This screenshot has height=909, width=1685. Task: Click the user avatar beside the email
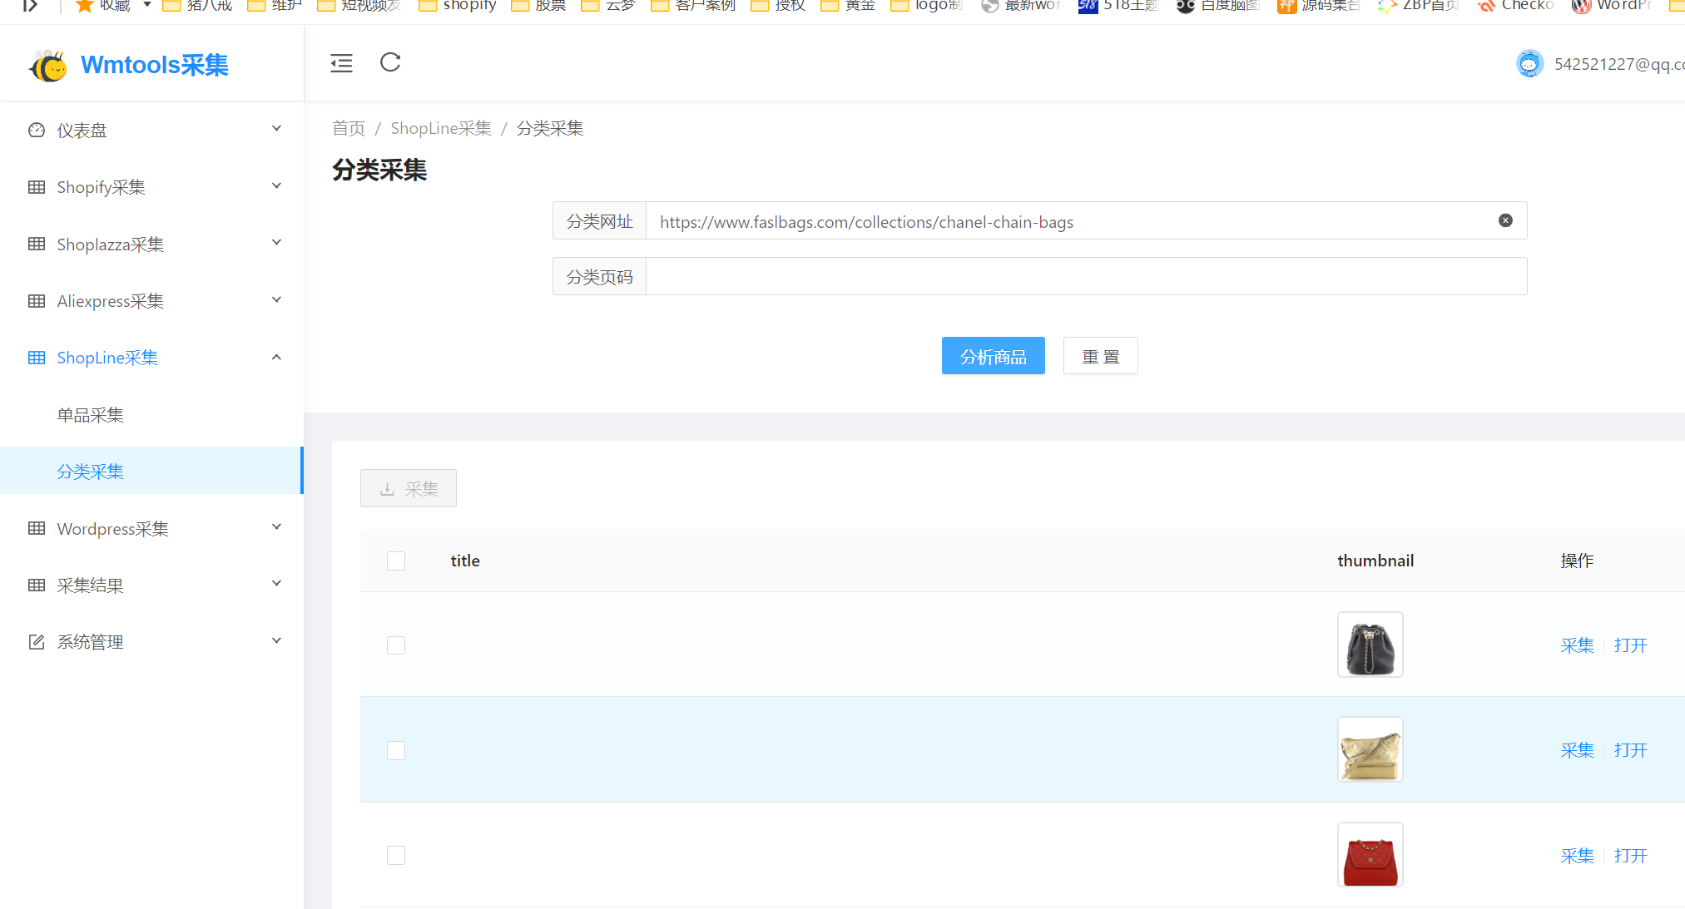pyautogui.click(x=1529, y=62)
